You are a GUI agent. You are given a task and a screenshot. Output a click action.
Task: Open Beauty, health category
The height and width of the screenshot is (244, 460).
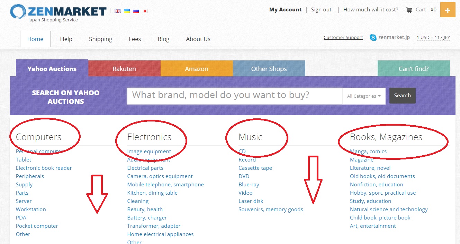[145, 209]
